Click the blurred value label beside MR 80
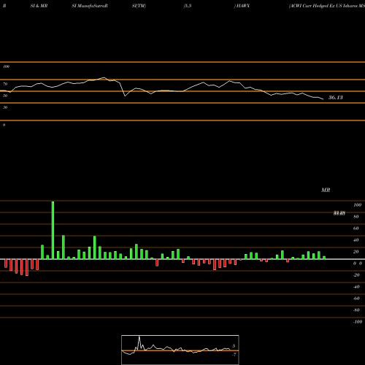 (339, 213)
